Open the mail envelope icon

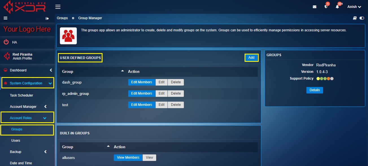click(315, 7)
